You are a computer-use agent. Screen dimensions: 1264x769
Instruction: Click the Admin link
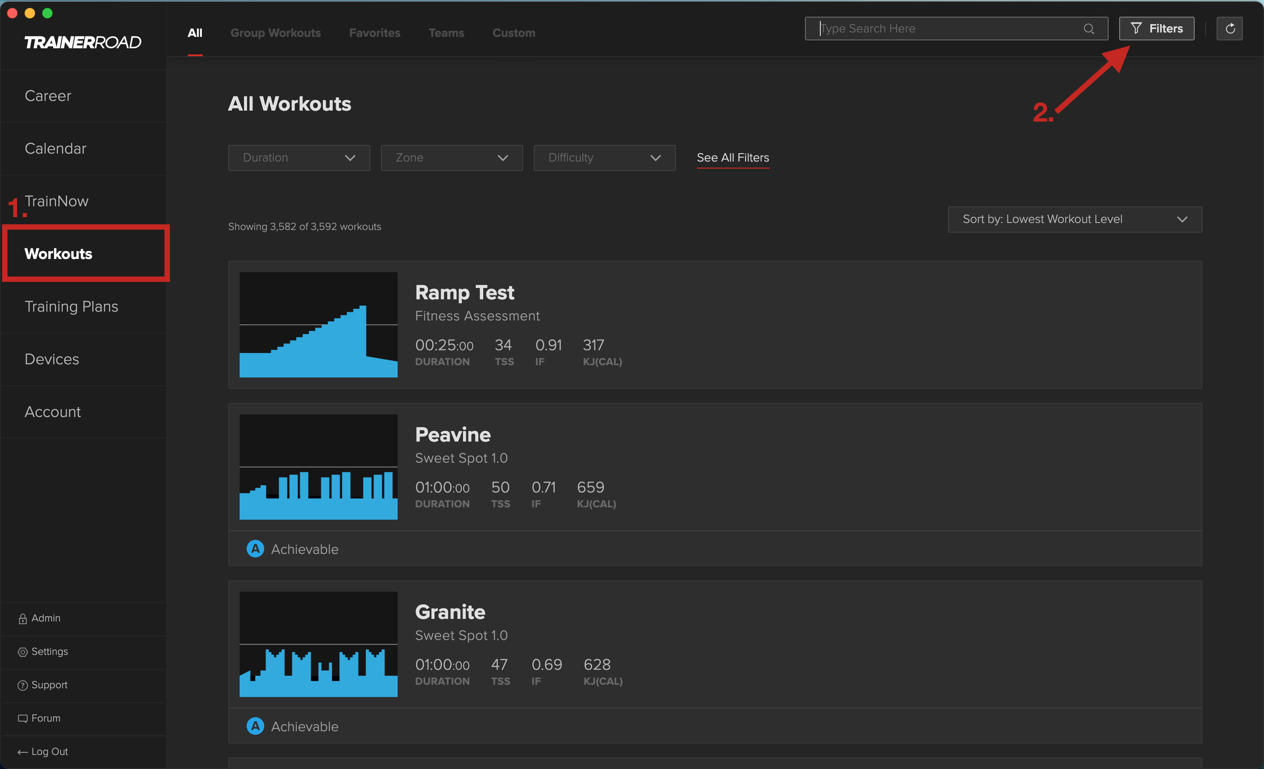tap(46, 618)
